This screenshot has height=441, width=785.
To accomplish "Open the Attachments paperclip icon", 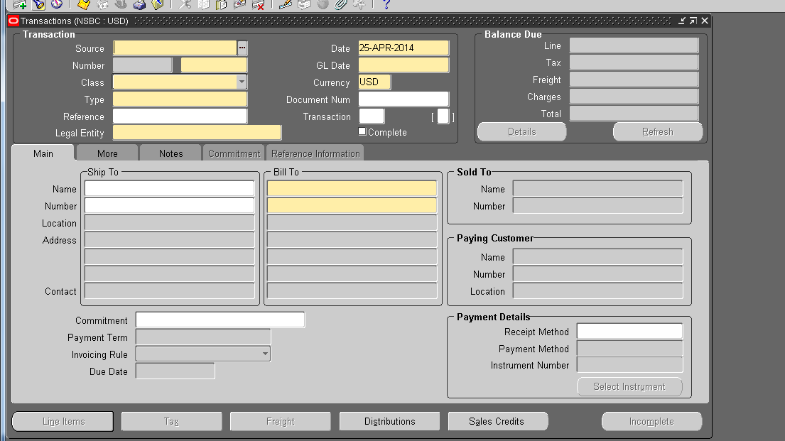I will (x=341, y=5).
